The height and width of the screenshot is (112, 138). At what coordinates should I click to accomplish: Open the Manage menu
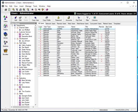tap(28, 6)
